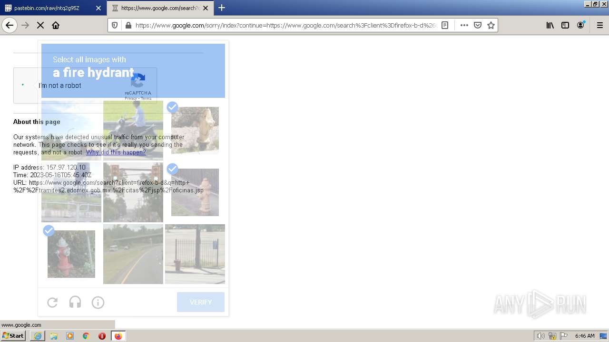Go back with the Firefox back arrow
This screenshot has width=609, height=342.
pos(10,25)
